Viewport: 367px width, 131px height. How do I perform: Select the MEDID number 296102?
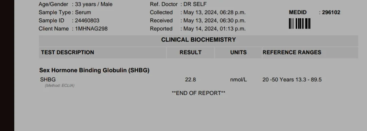click(331, 13)
